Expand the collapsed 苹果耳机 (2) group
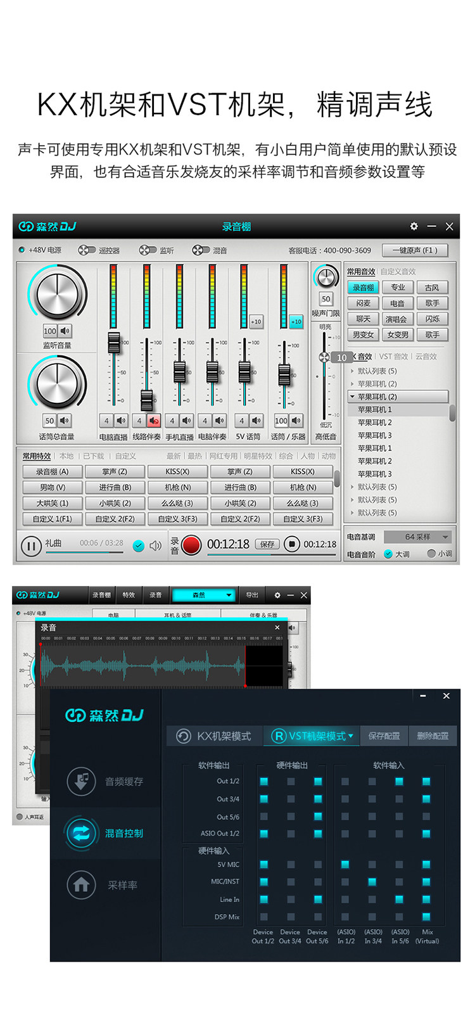This screenshot has width=475, height=1025. 352,384
